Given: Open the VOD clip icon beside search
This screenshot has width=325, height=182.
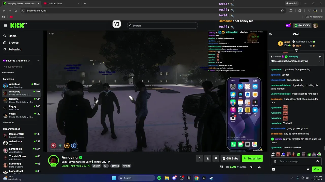Looking at the screenshot, I should tap(117, 24).
